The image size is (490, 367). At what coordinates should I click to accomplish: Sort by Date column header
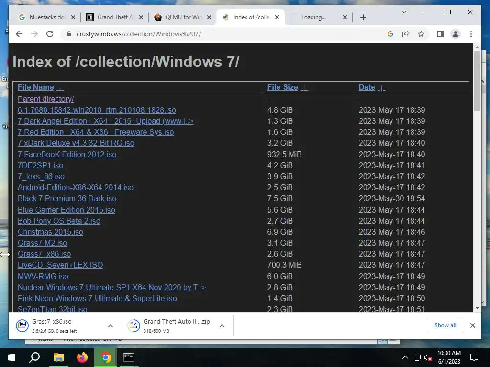pyautogui.click(x=367, y=87)
